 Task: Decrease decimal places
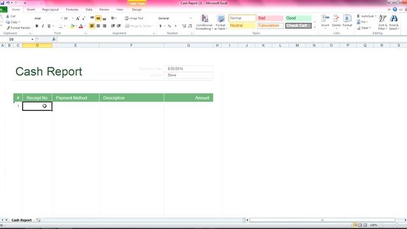[190, 26]
